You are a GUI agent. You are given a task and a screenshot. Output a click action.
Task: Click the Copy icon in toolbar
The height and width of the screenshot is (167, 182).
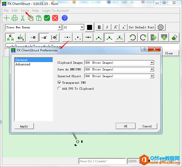click(31, 18)
